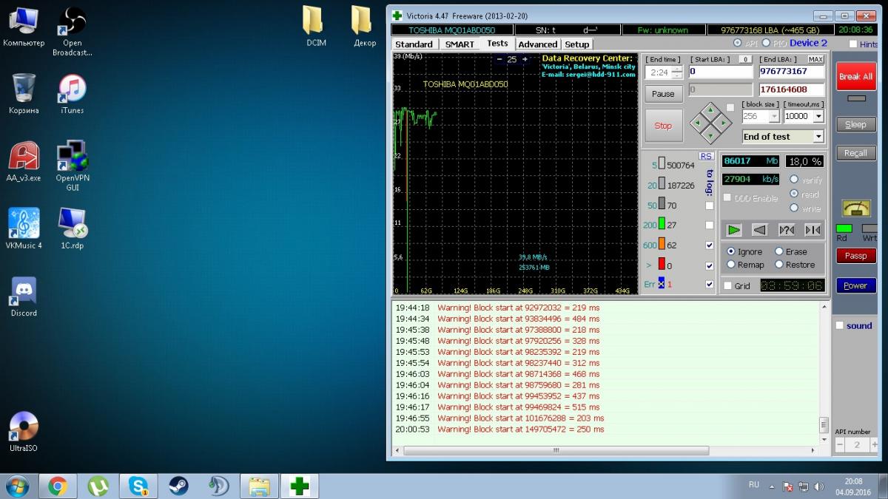888x499 pixels.
Task: Click the Start LBA zero reset button
Action: click(x=745, y=59)
